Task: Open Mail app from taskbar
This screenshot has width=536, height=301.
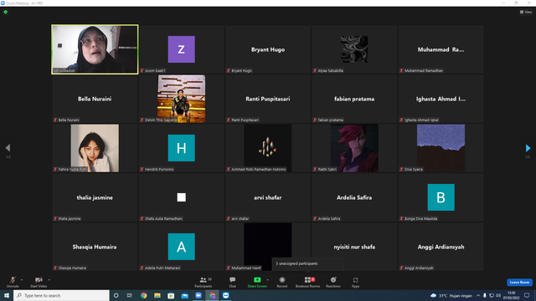Action: tap(184, 295)
